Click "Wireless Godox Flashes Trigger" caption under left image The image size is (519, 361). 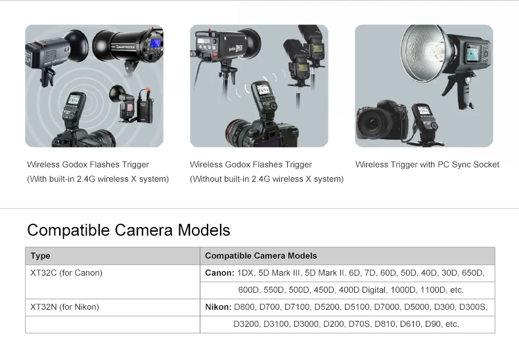(88, 165)
